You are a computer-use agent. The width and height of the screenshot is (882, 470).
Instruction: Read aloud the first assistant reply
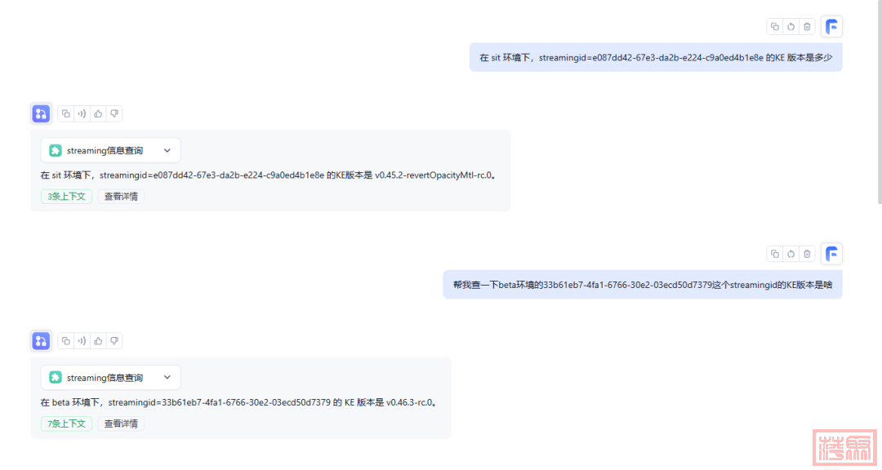[x=82, y=114]
